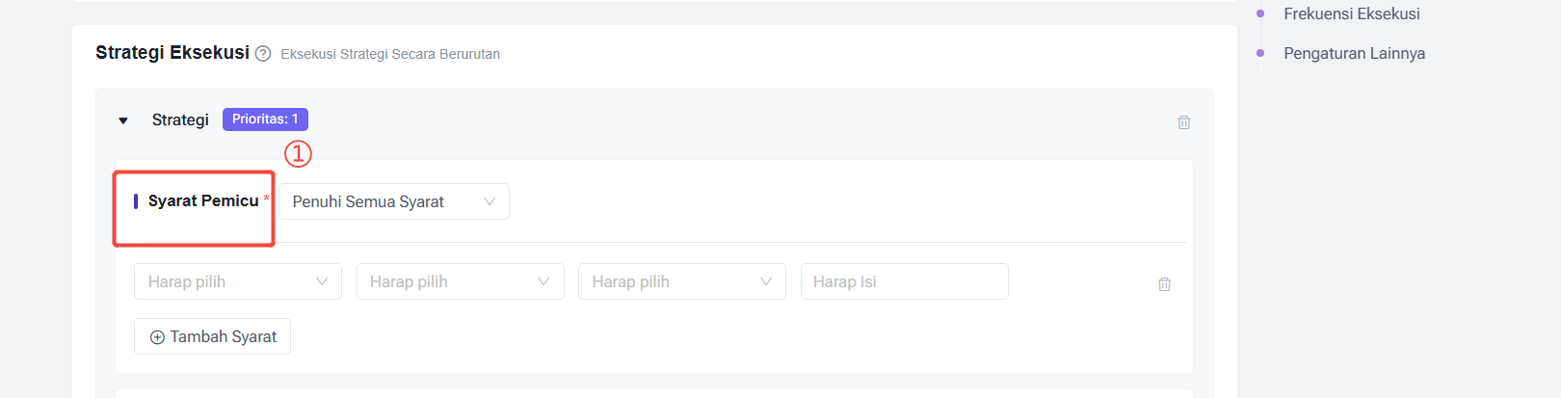Click the Strategi label text
The height and width of the screenshot is (398, 1561).
180,119
